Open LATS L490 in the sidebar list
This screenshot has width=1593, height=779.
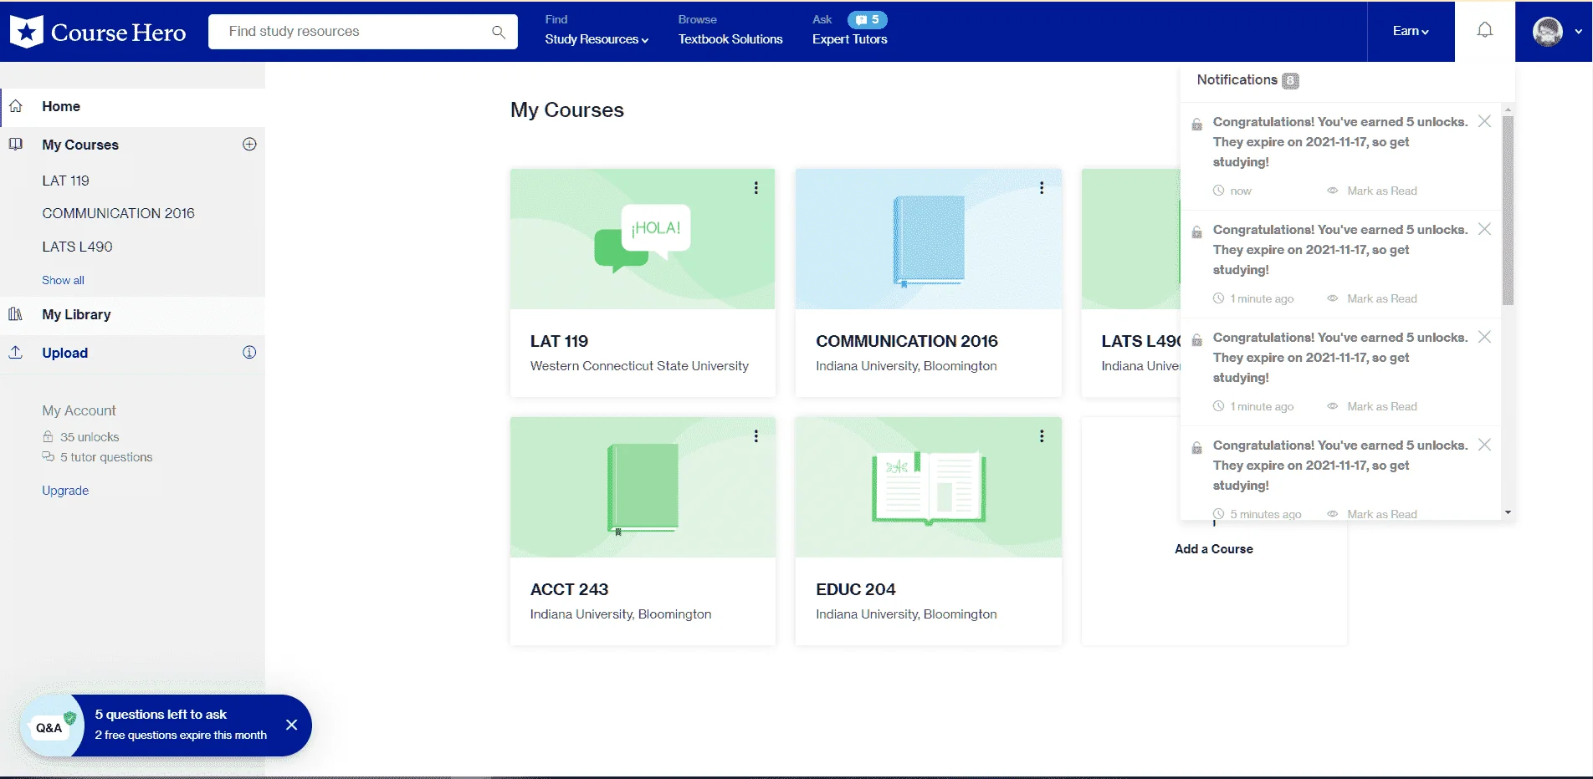(77, 247)
